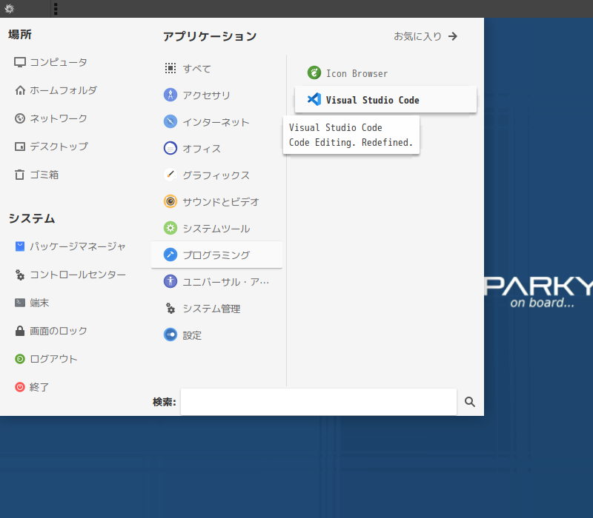Click the System Tools green gear icon

pos(170,228)
